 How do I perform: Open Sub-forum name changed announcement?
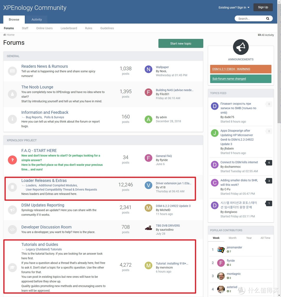coord(241,79)
